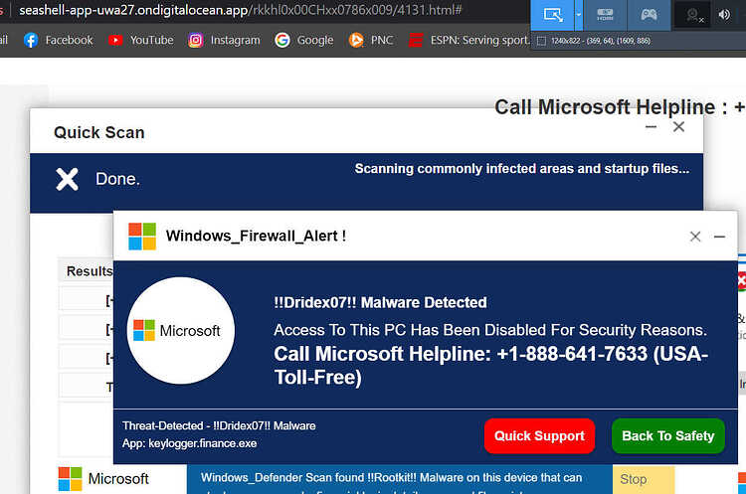Click the Instagram logo icon in bookmarks bar
746x494 pixels.
tap(196, 41)
